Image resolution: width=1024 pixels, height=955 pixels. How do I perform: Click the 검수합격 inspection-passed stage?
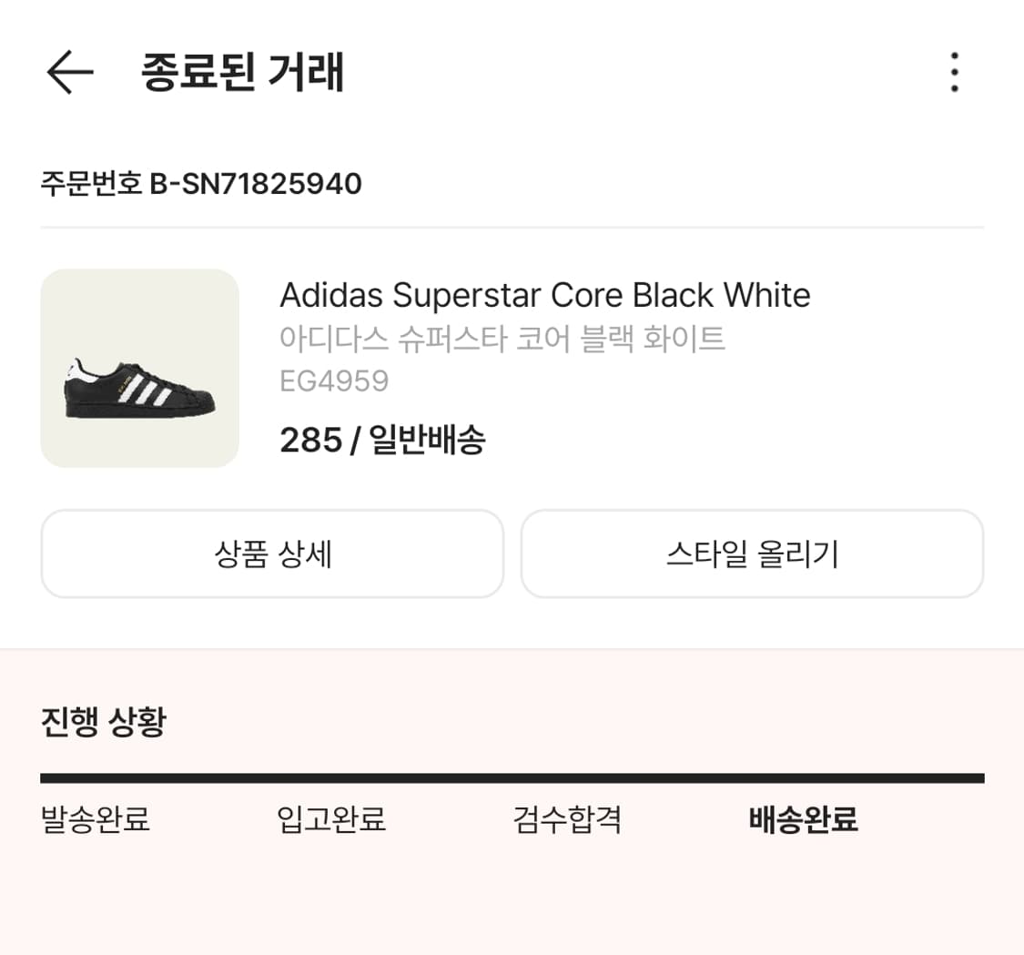coord(566,819)
